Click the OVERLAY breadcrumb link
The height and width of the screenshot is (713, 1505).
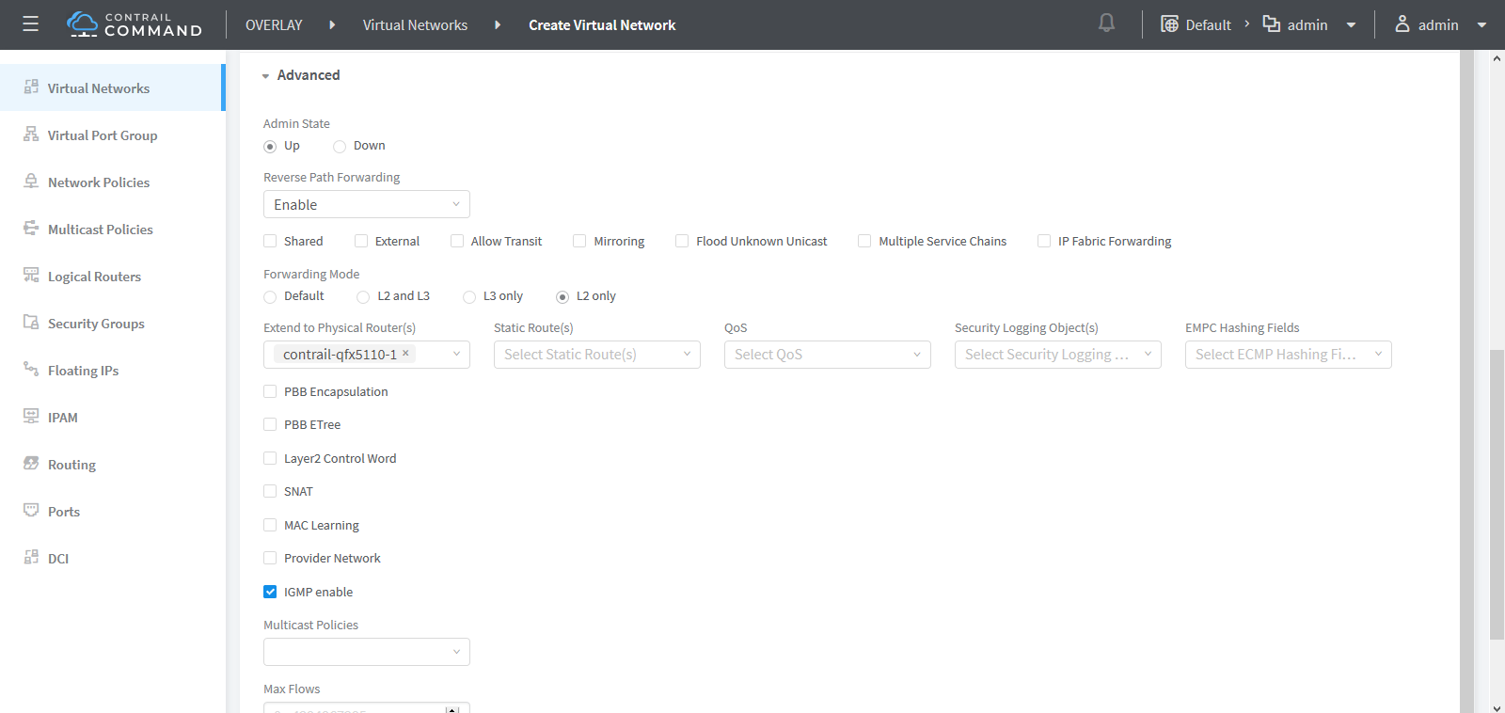pyautogui.click(x=274, y=25)
